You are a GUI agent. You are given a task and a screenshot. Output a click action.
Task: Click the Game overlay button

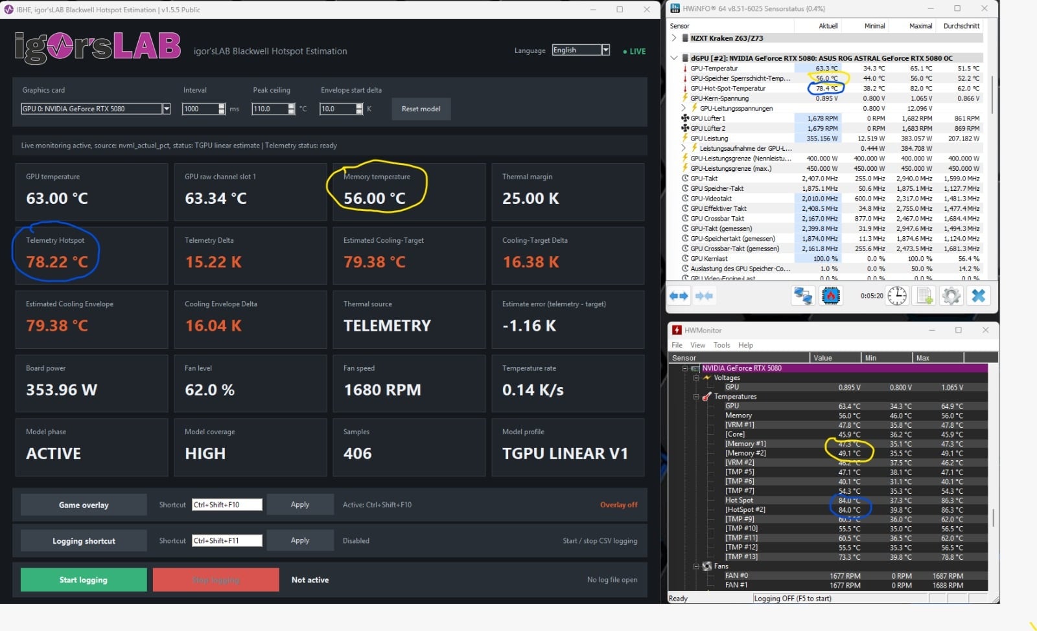coord(84,505)
